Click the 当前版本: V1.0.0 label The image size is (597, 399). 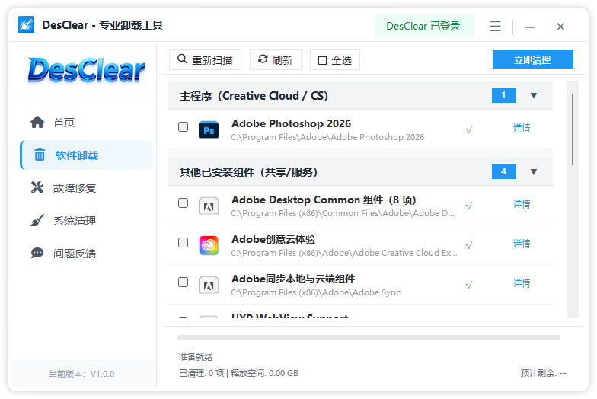(x=81, y=374)
